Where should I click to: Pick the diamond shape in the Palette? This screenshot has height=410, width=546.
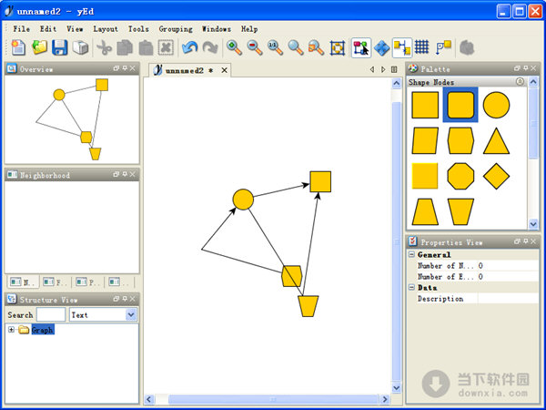[x=496, y=177]
